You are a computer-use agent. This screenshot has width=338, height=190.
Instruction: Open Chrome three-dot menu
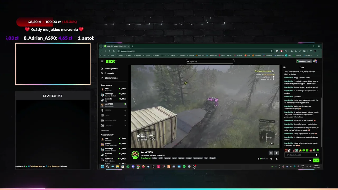tap(320, 51)
